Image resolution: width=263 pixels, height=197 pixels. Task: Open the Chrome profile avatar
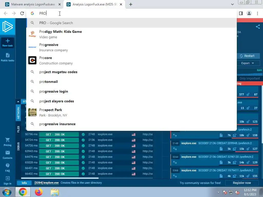coord(249,13)
